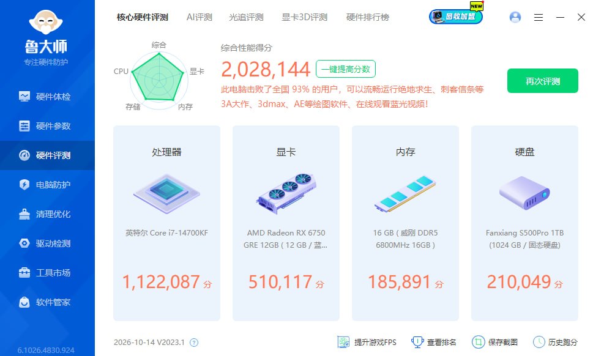Image resolution: width=593 pixels, height=356 pixels.
Task: Click the graphics score 510,117
Action: click(280, 282)
